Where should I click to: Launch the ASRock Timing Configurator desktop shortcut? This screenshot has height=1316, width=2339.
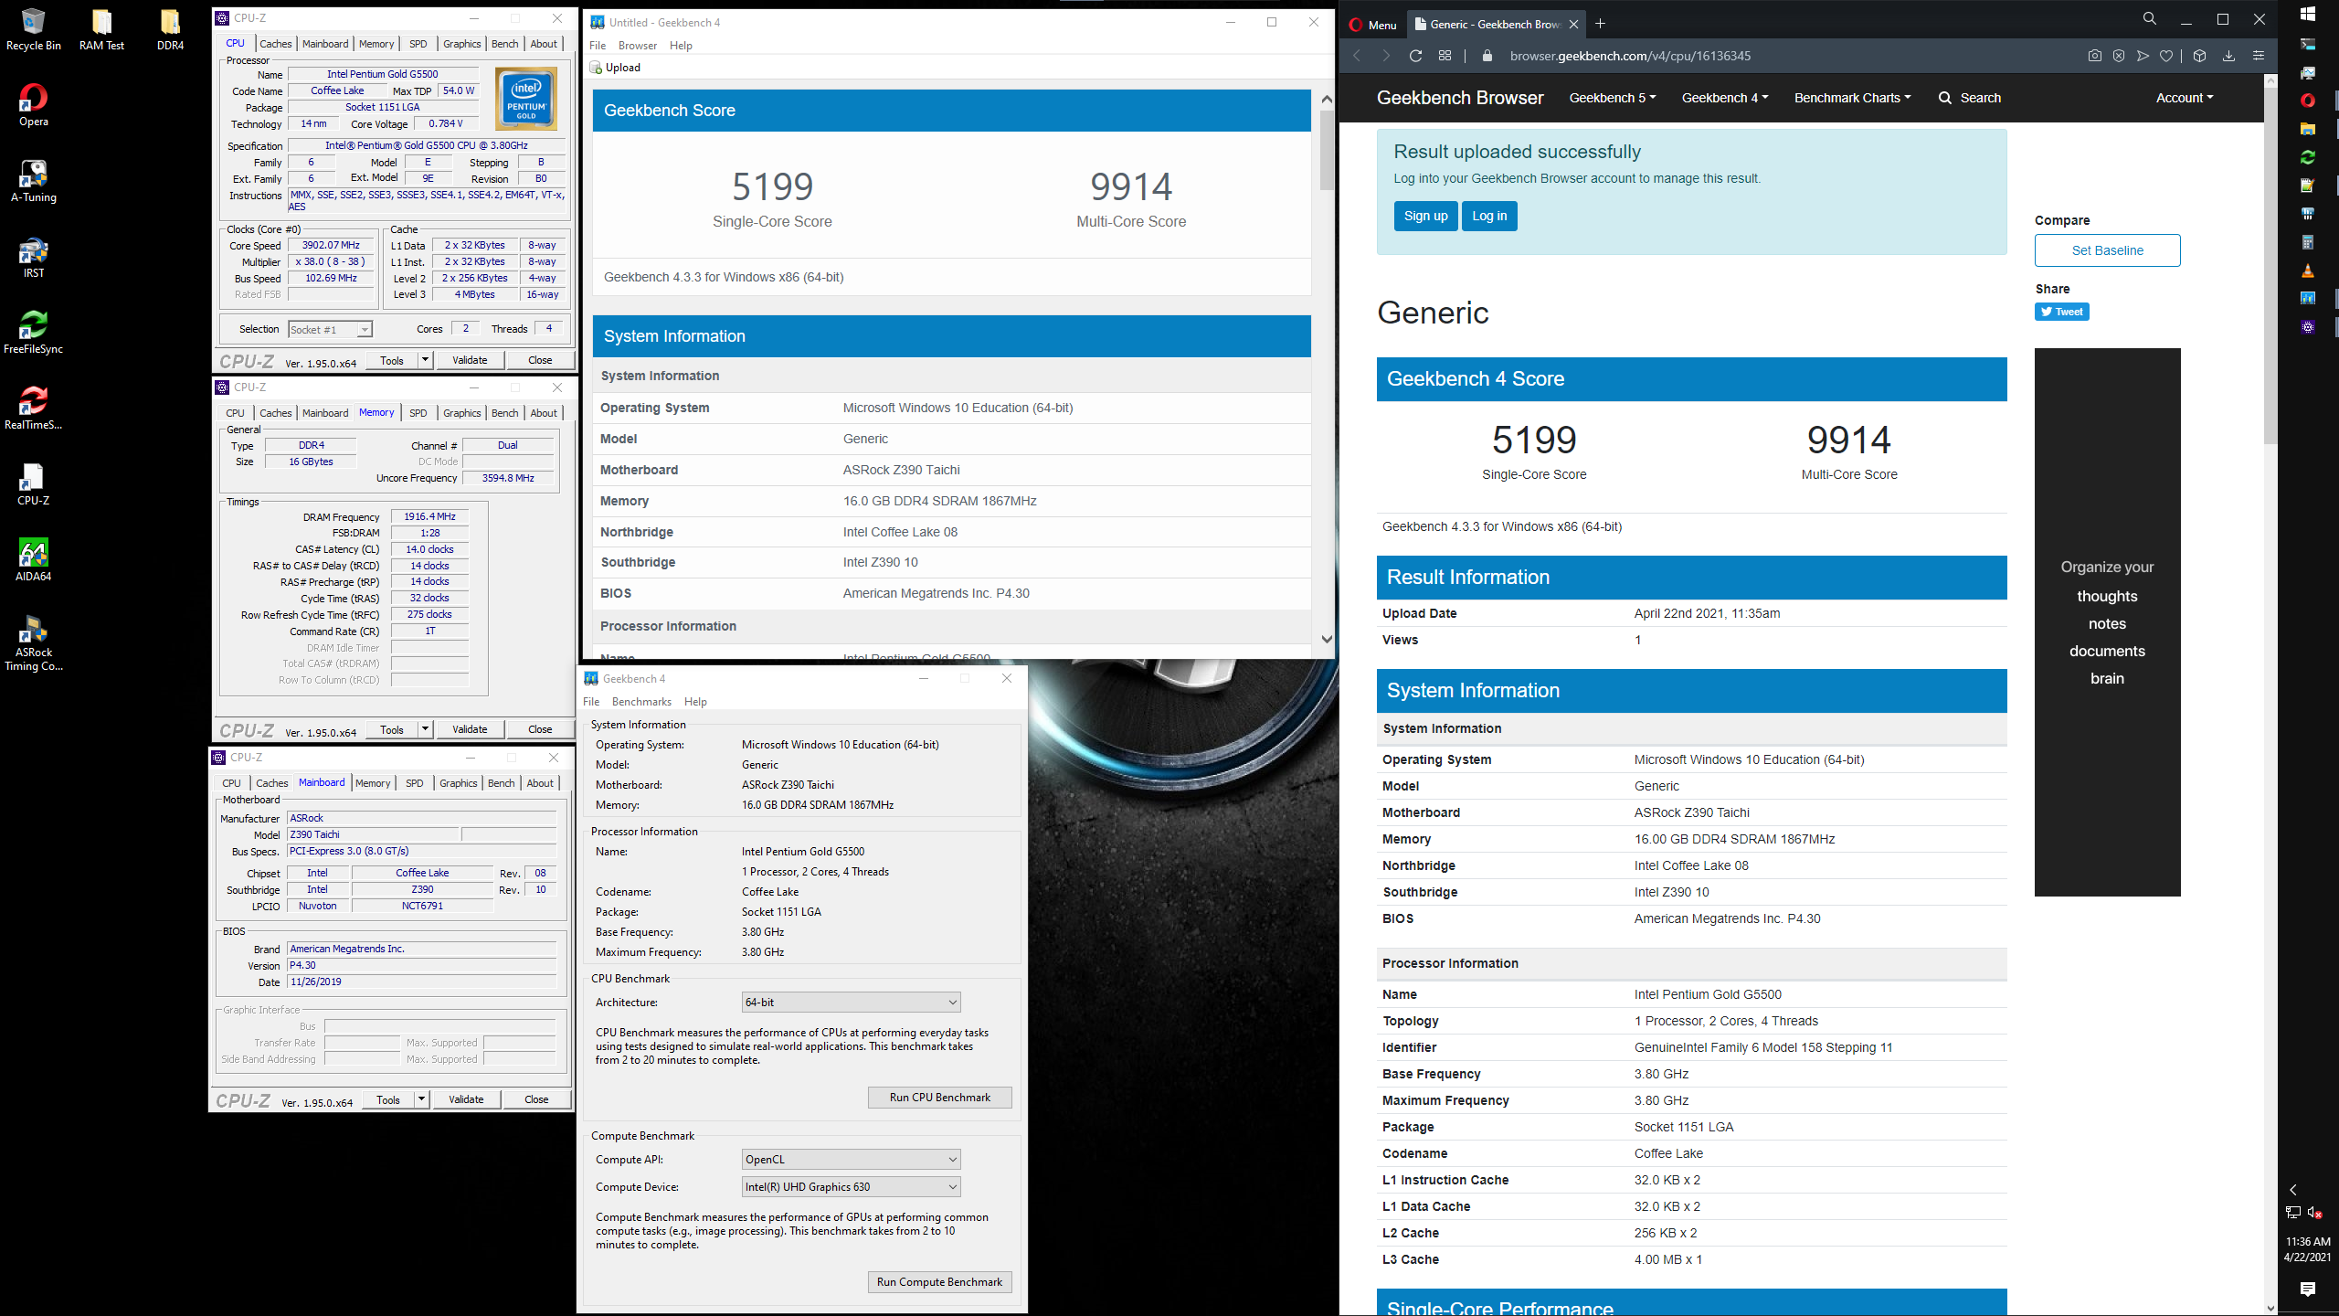coord(34,643)
